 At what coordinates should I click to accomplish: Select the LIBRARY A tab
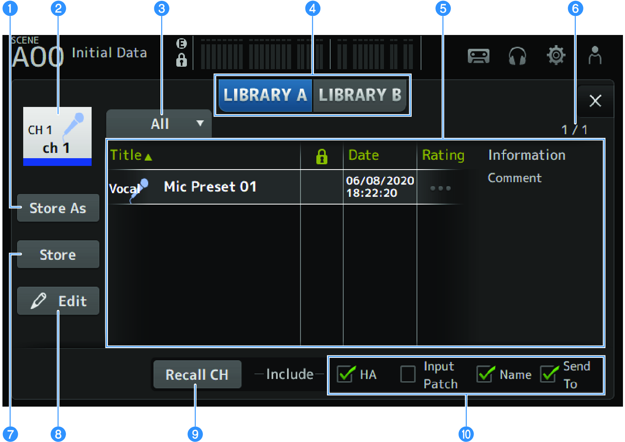click(x=265, y=95)
